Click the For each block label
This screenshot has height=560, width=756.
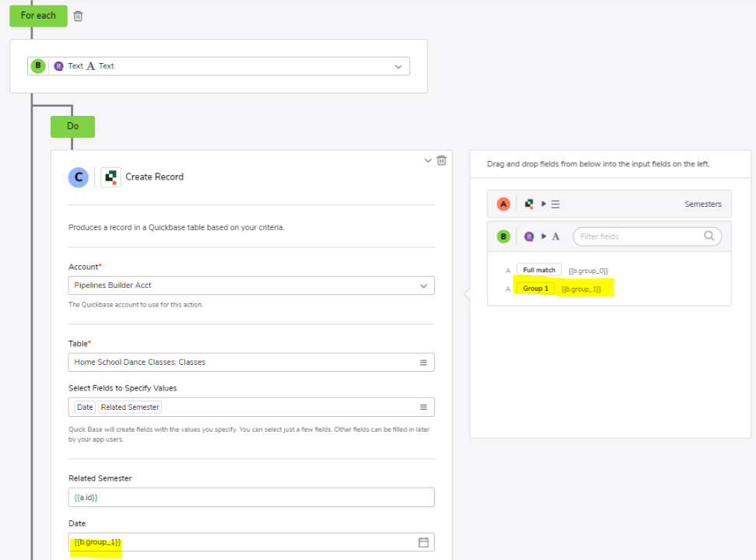click(38, 16)
